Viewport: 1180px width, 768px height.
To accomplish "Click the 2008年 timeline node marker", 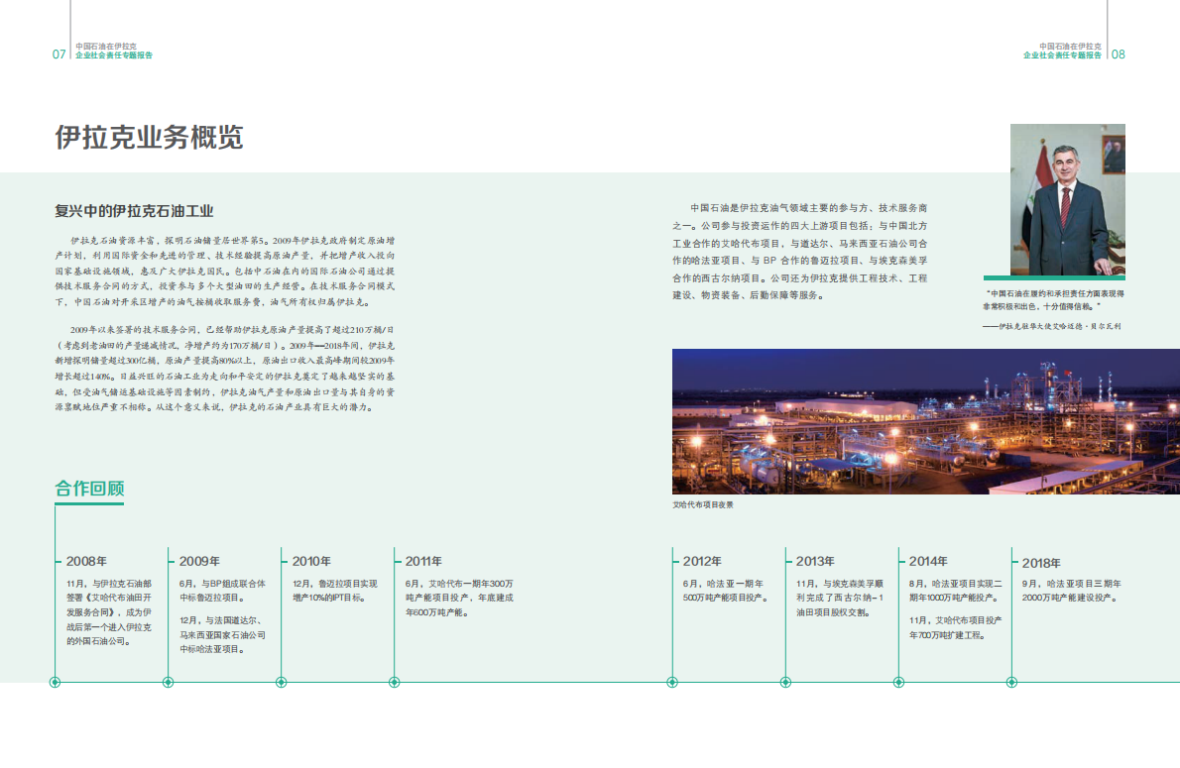I will (x=53, y=683).
